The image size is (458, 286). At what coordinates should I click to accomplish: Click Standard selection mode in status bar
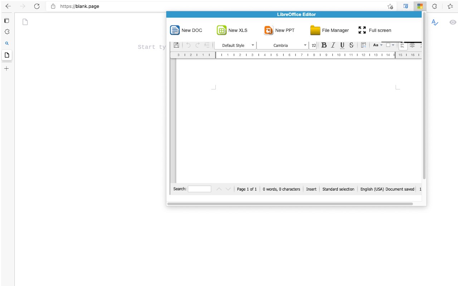338,189
